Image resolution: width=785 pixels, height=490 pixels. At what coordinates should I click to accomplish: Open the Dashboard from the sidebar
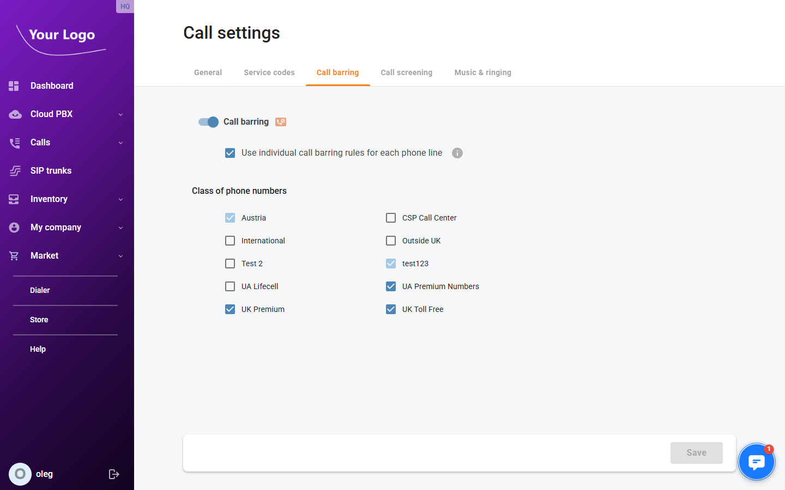(x=15, y=85)
